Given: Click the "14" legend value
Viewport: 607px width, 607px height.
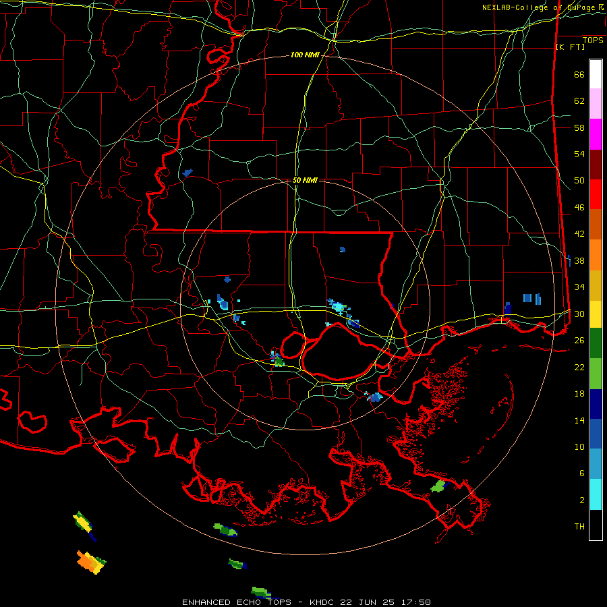Looking at the screenshot, I should pos(579,420).
